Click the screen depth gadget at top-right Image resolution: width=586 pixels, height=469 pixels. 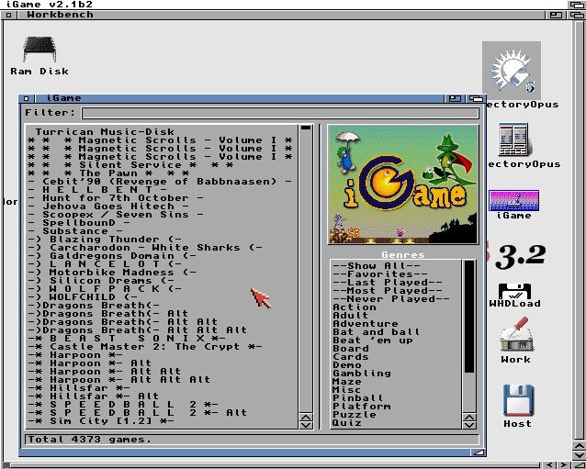coord(577,5)
